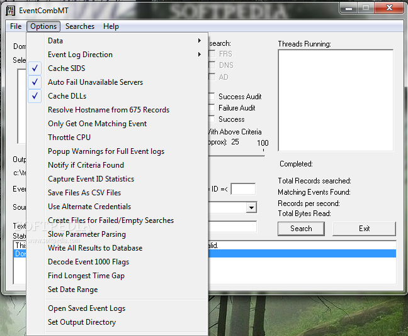Enable the Success checkbox

[x=212, y=119]
